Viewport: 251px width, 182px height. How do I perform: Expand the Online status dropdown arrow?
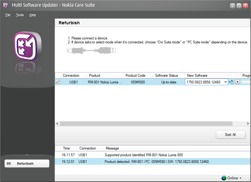click(241, 178)
